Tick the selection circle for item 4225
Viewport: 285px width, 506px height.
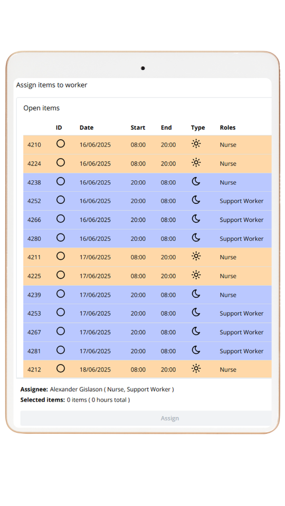pos(60,275)
